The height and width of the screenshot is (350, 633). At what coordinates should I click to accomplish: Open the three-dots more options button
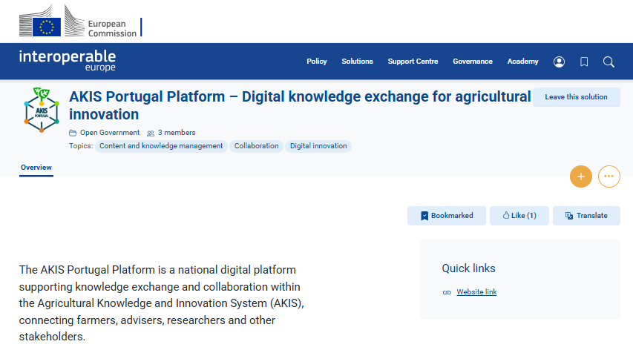coord(609,176)
